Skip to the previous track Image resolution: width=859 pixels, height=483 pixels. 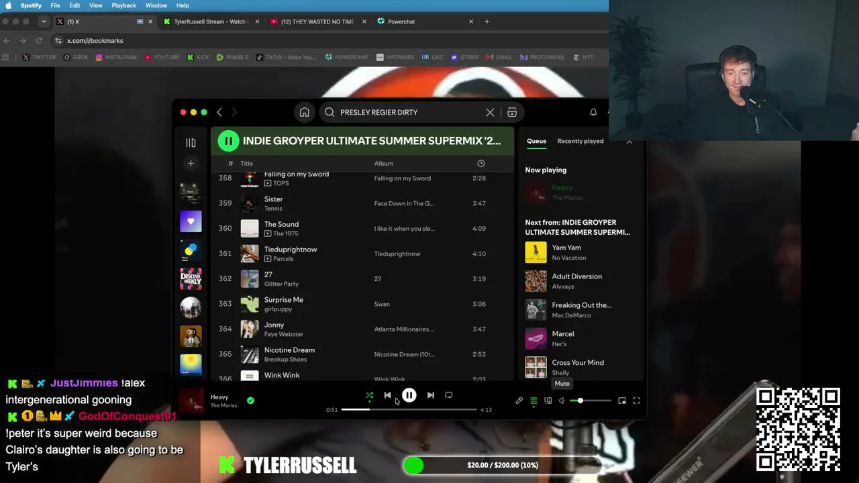click(387, 396)
